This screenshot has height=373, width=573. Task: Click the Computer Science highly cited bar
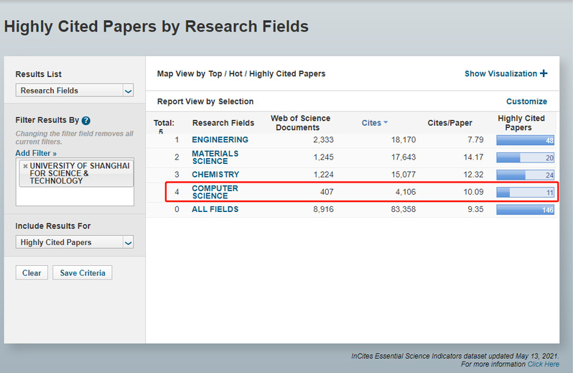pos(525,193)
